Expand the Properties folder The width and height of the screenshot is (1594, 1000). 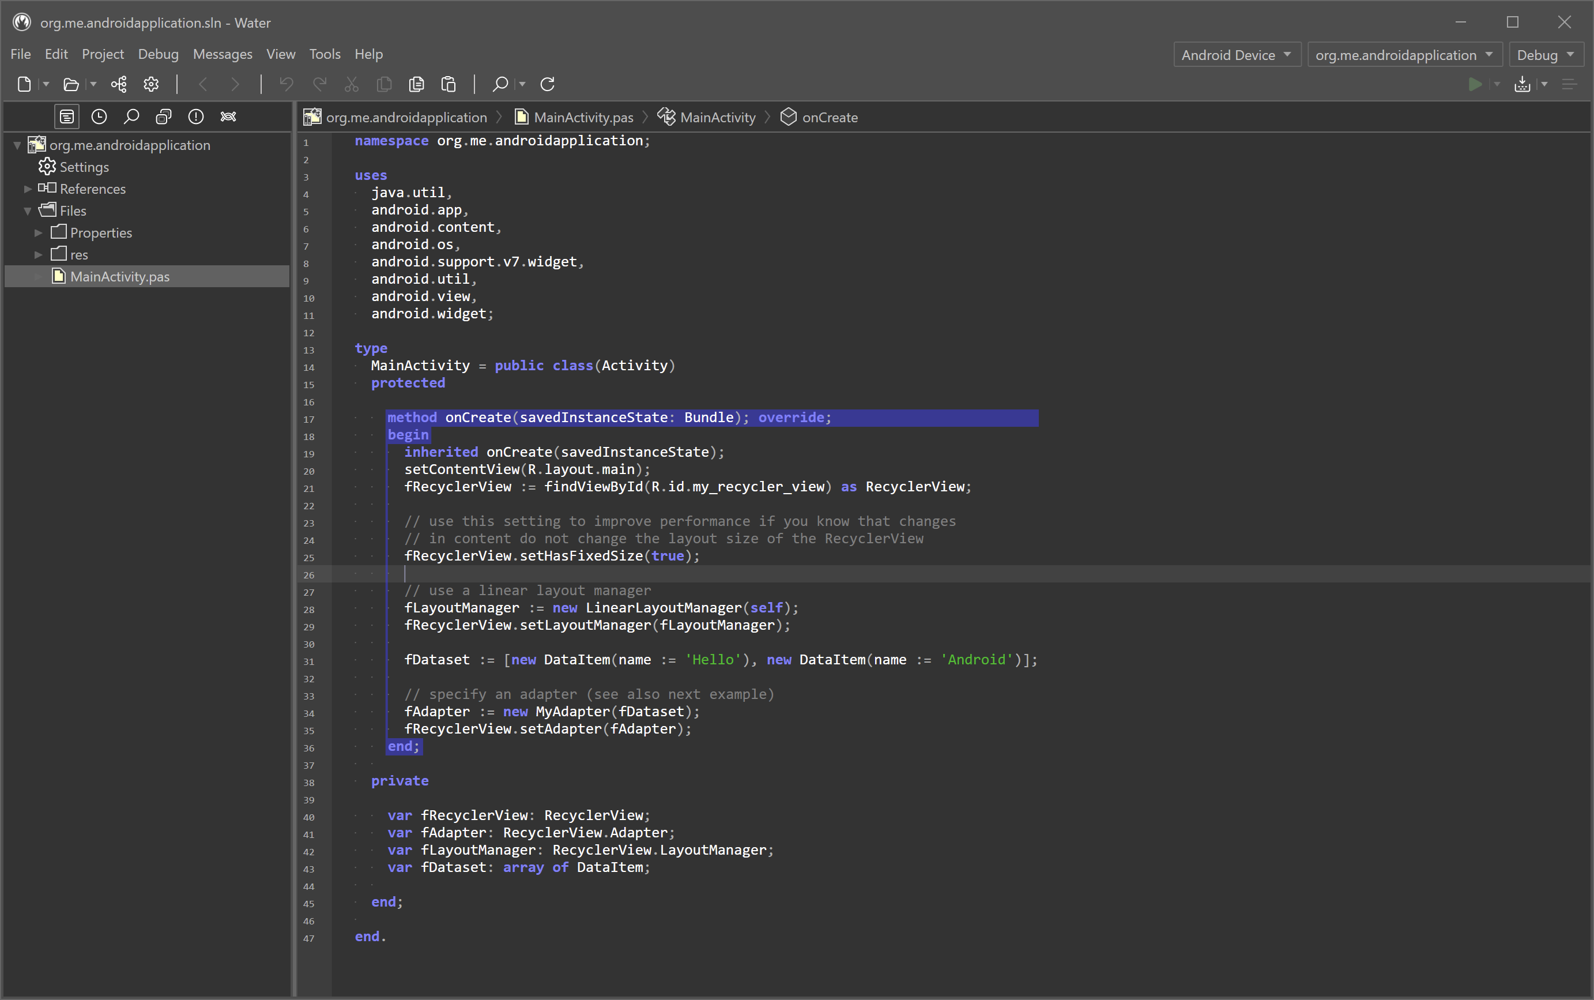[x=39, y=233]
